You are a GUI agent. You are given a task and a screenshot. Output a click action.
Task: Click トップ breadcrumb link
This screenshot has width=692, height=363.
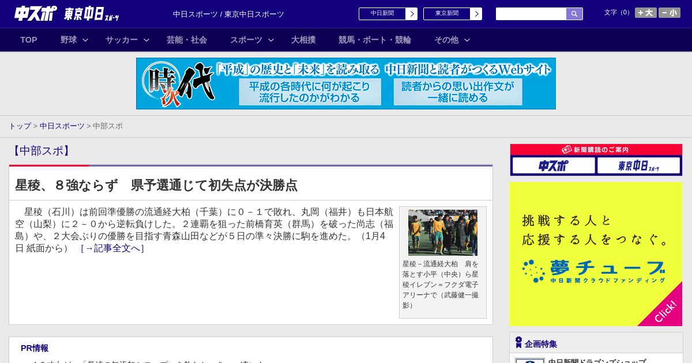[x=20, y=126]
